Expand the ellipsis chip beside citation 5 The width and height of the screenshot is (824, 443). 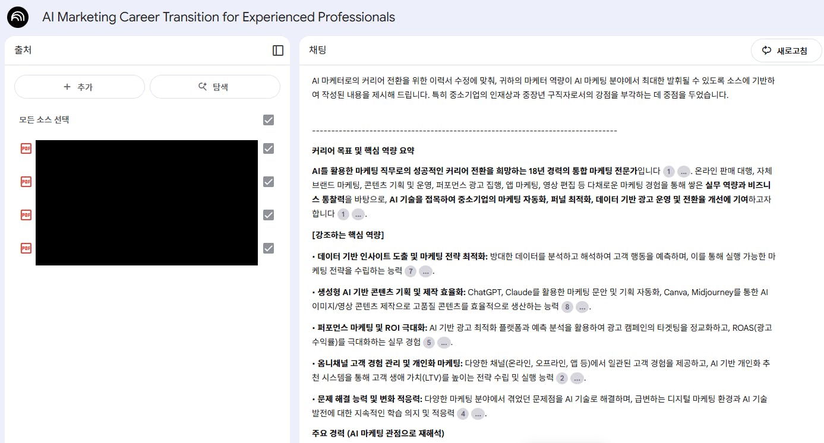(444, 342)
